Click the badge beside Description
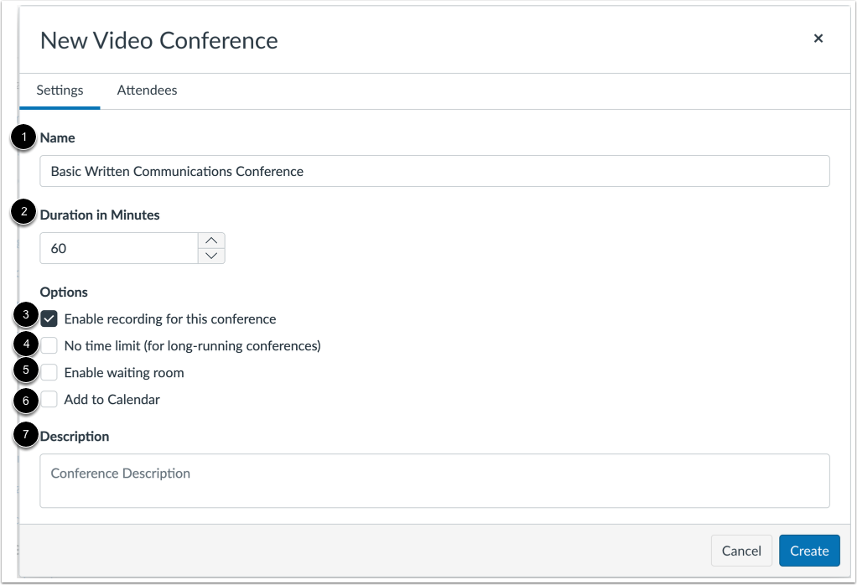The image size is (857, 585). (x=24, y=436)
